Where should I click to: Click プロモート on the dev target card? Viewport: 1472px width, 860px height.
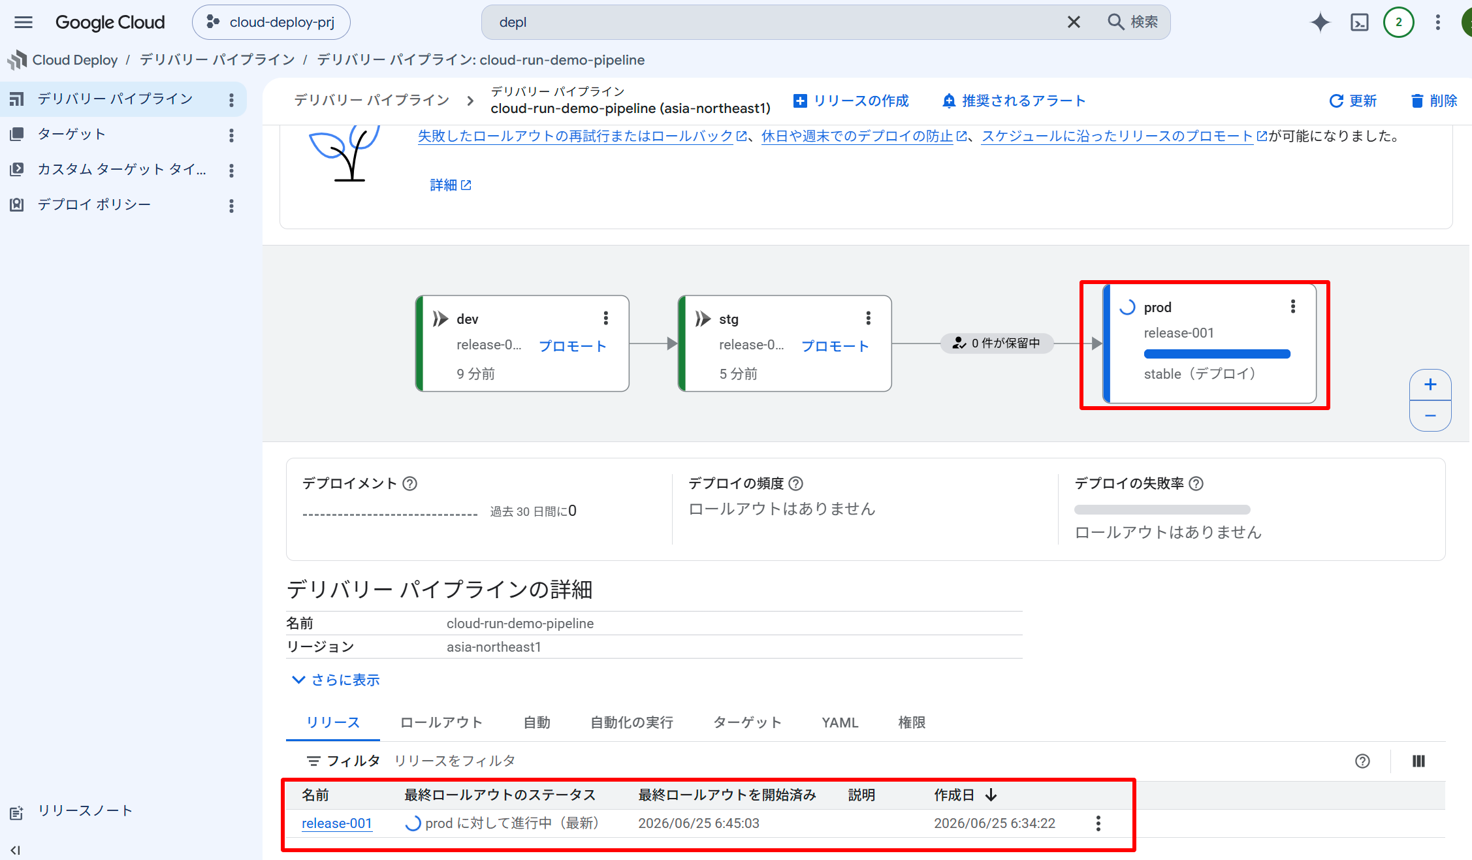coord(573,346)
